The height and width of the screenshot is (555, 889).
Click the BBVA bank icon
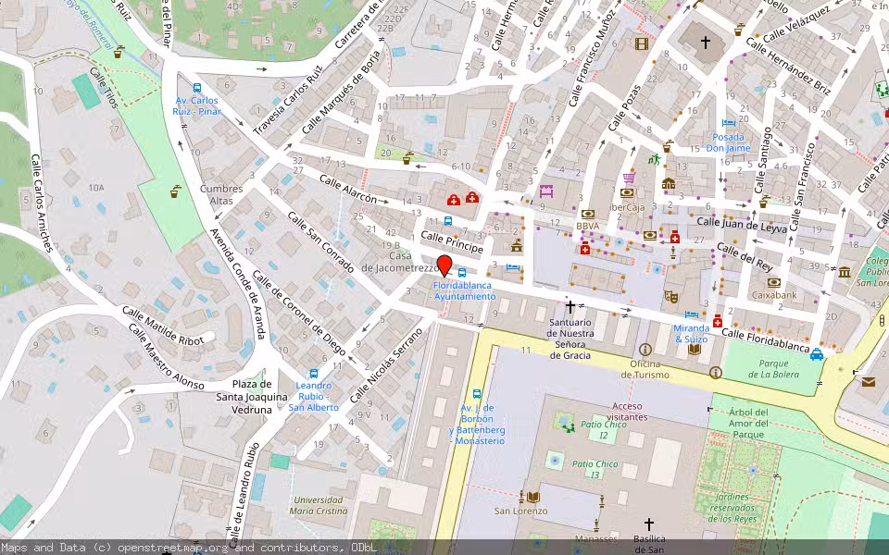[587, 215]
